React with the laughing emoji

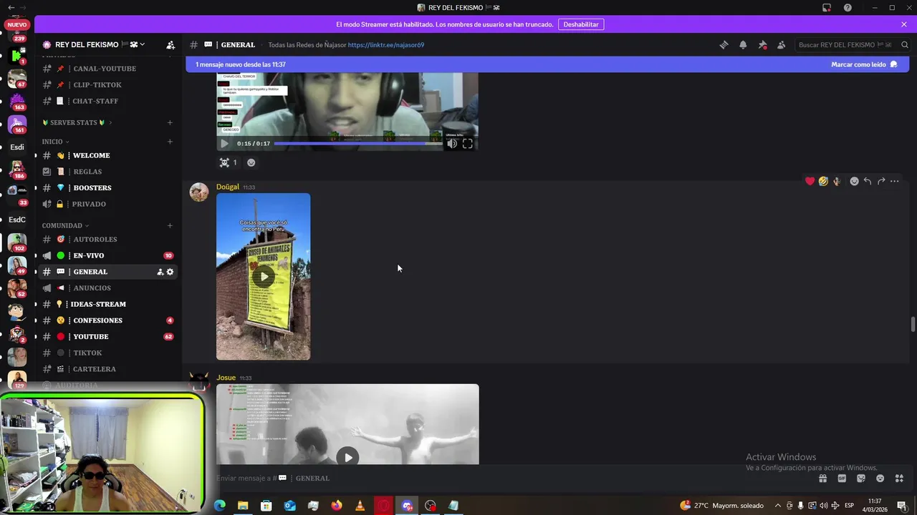pyautogui.click(x=823, y=181)
